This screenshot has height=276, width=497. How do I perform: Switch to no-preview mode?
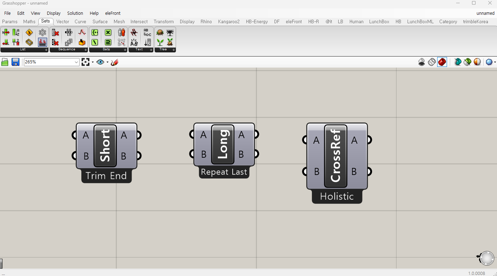pos(422,62)
